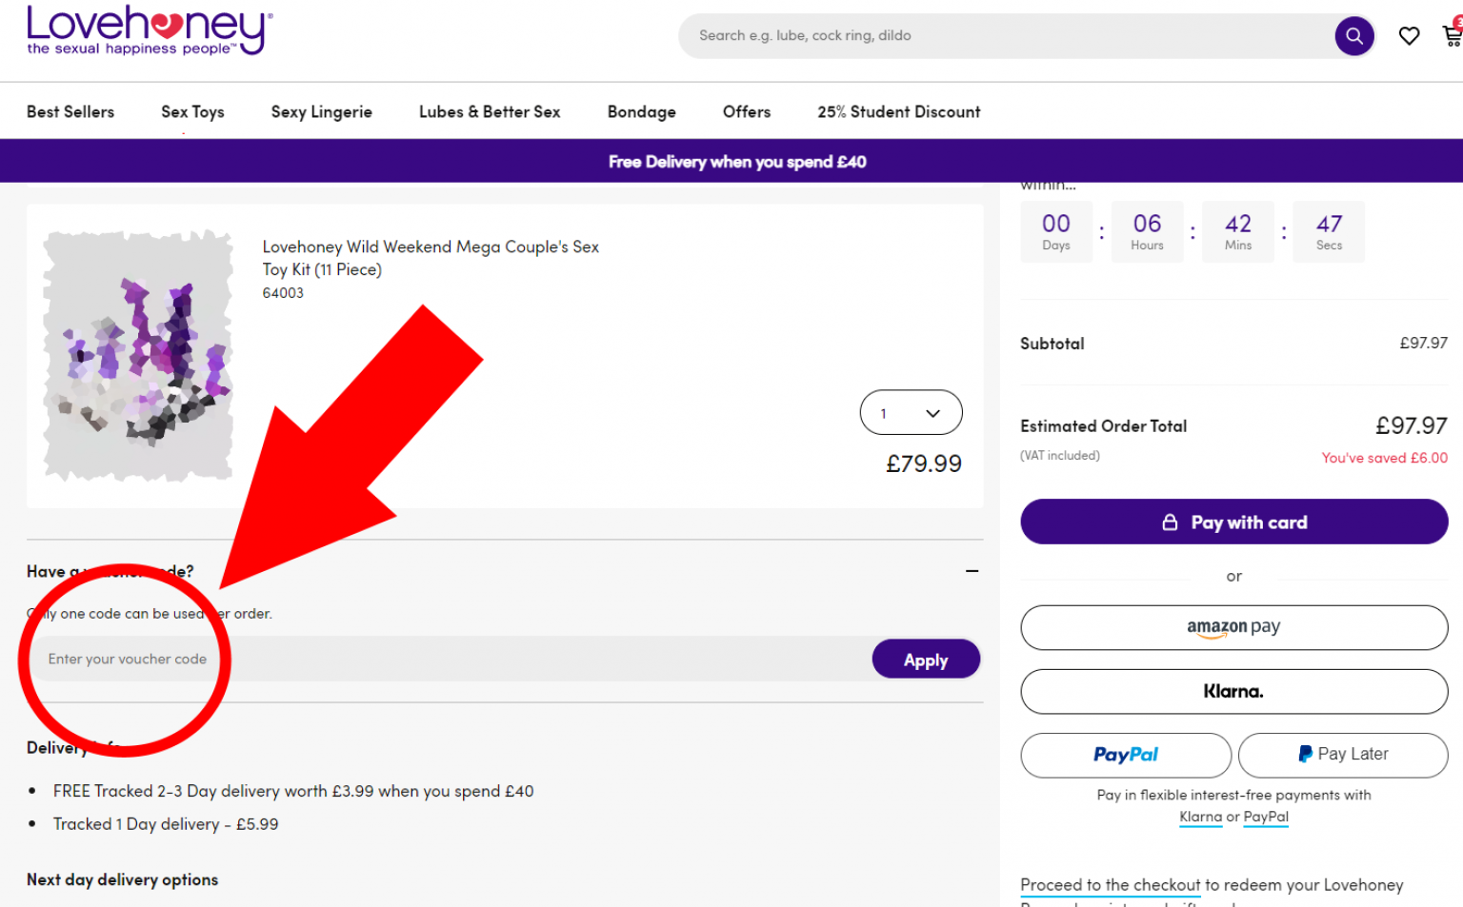
Task: Pay using Amazon Pay
Action: pyautogui.click(x=1233, y=627)
